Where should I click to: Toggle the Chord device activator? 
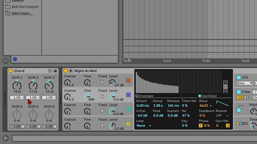(x=11, y=71)
